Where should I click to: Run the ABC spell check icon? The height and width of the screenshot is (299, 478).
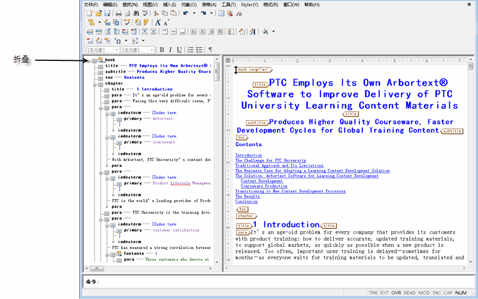pos(145,14)
